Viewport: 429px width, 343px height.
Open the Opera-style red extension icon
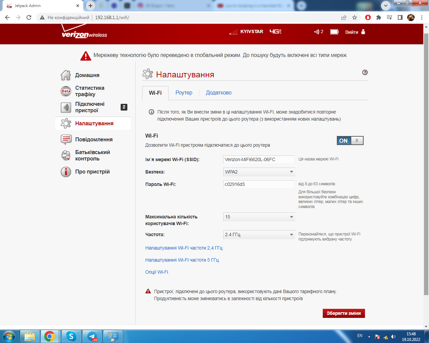pos(368,17)
